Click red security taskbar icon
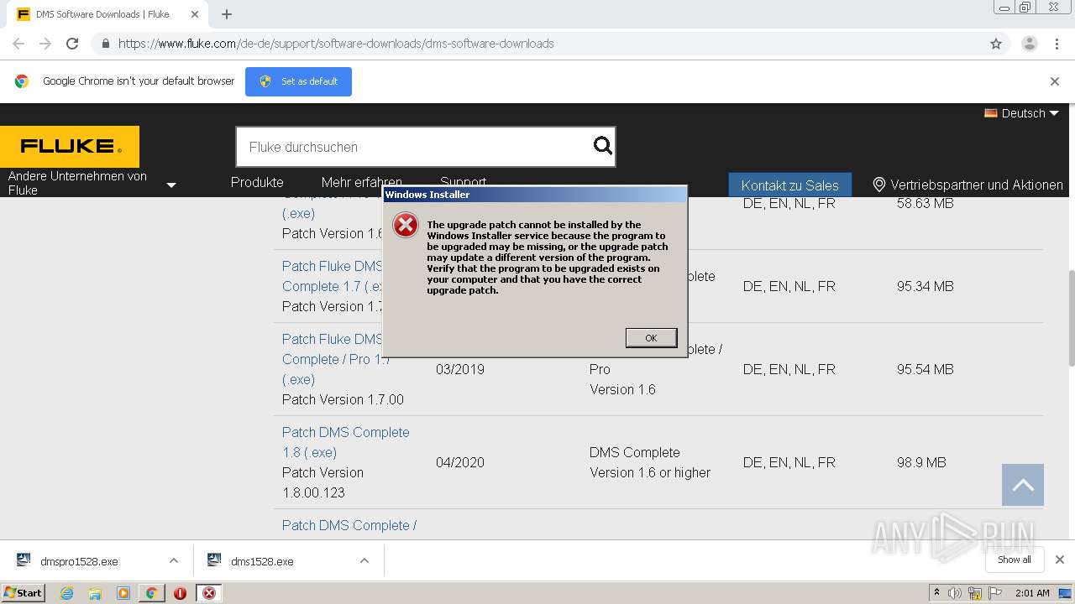This screenshot has height=604, width=1075. pyautogui.click(x=180, y=593)
